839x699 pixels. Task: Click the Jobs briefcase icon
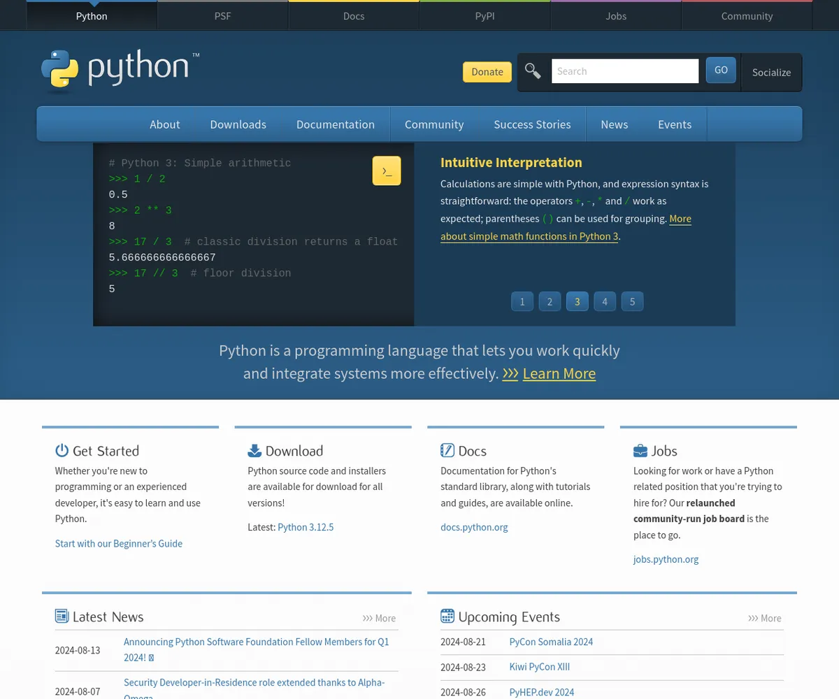click(640, 450)
